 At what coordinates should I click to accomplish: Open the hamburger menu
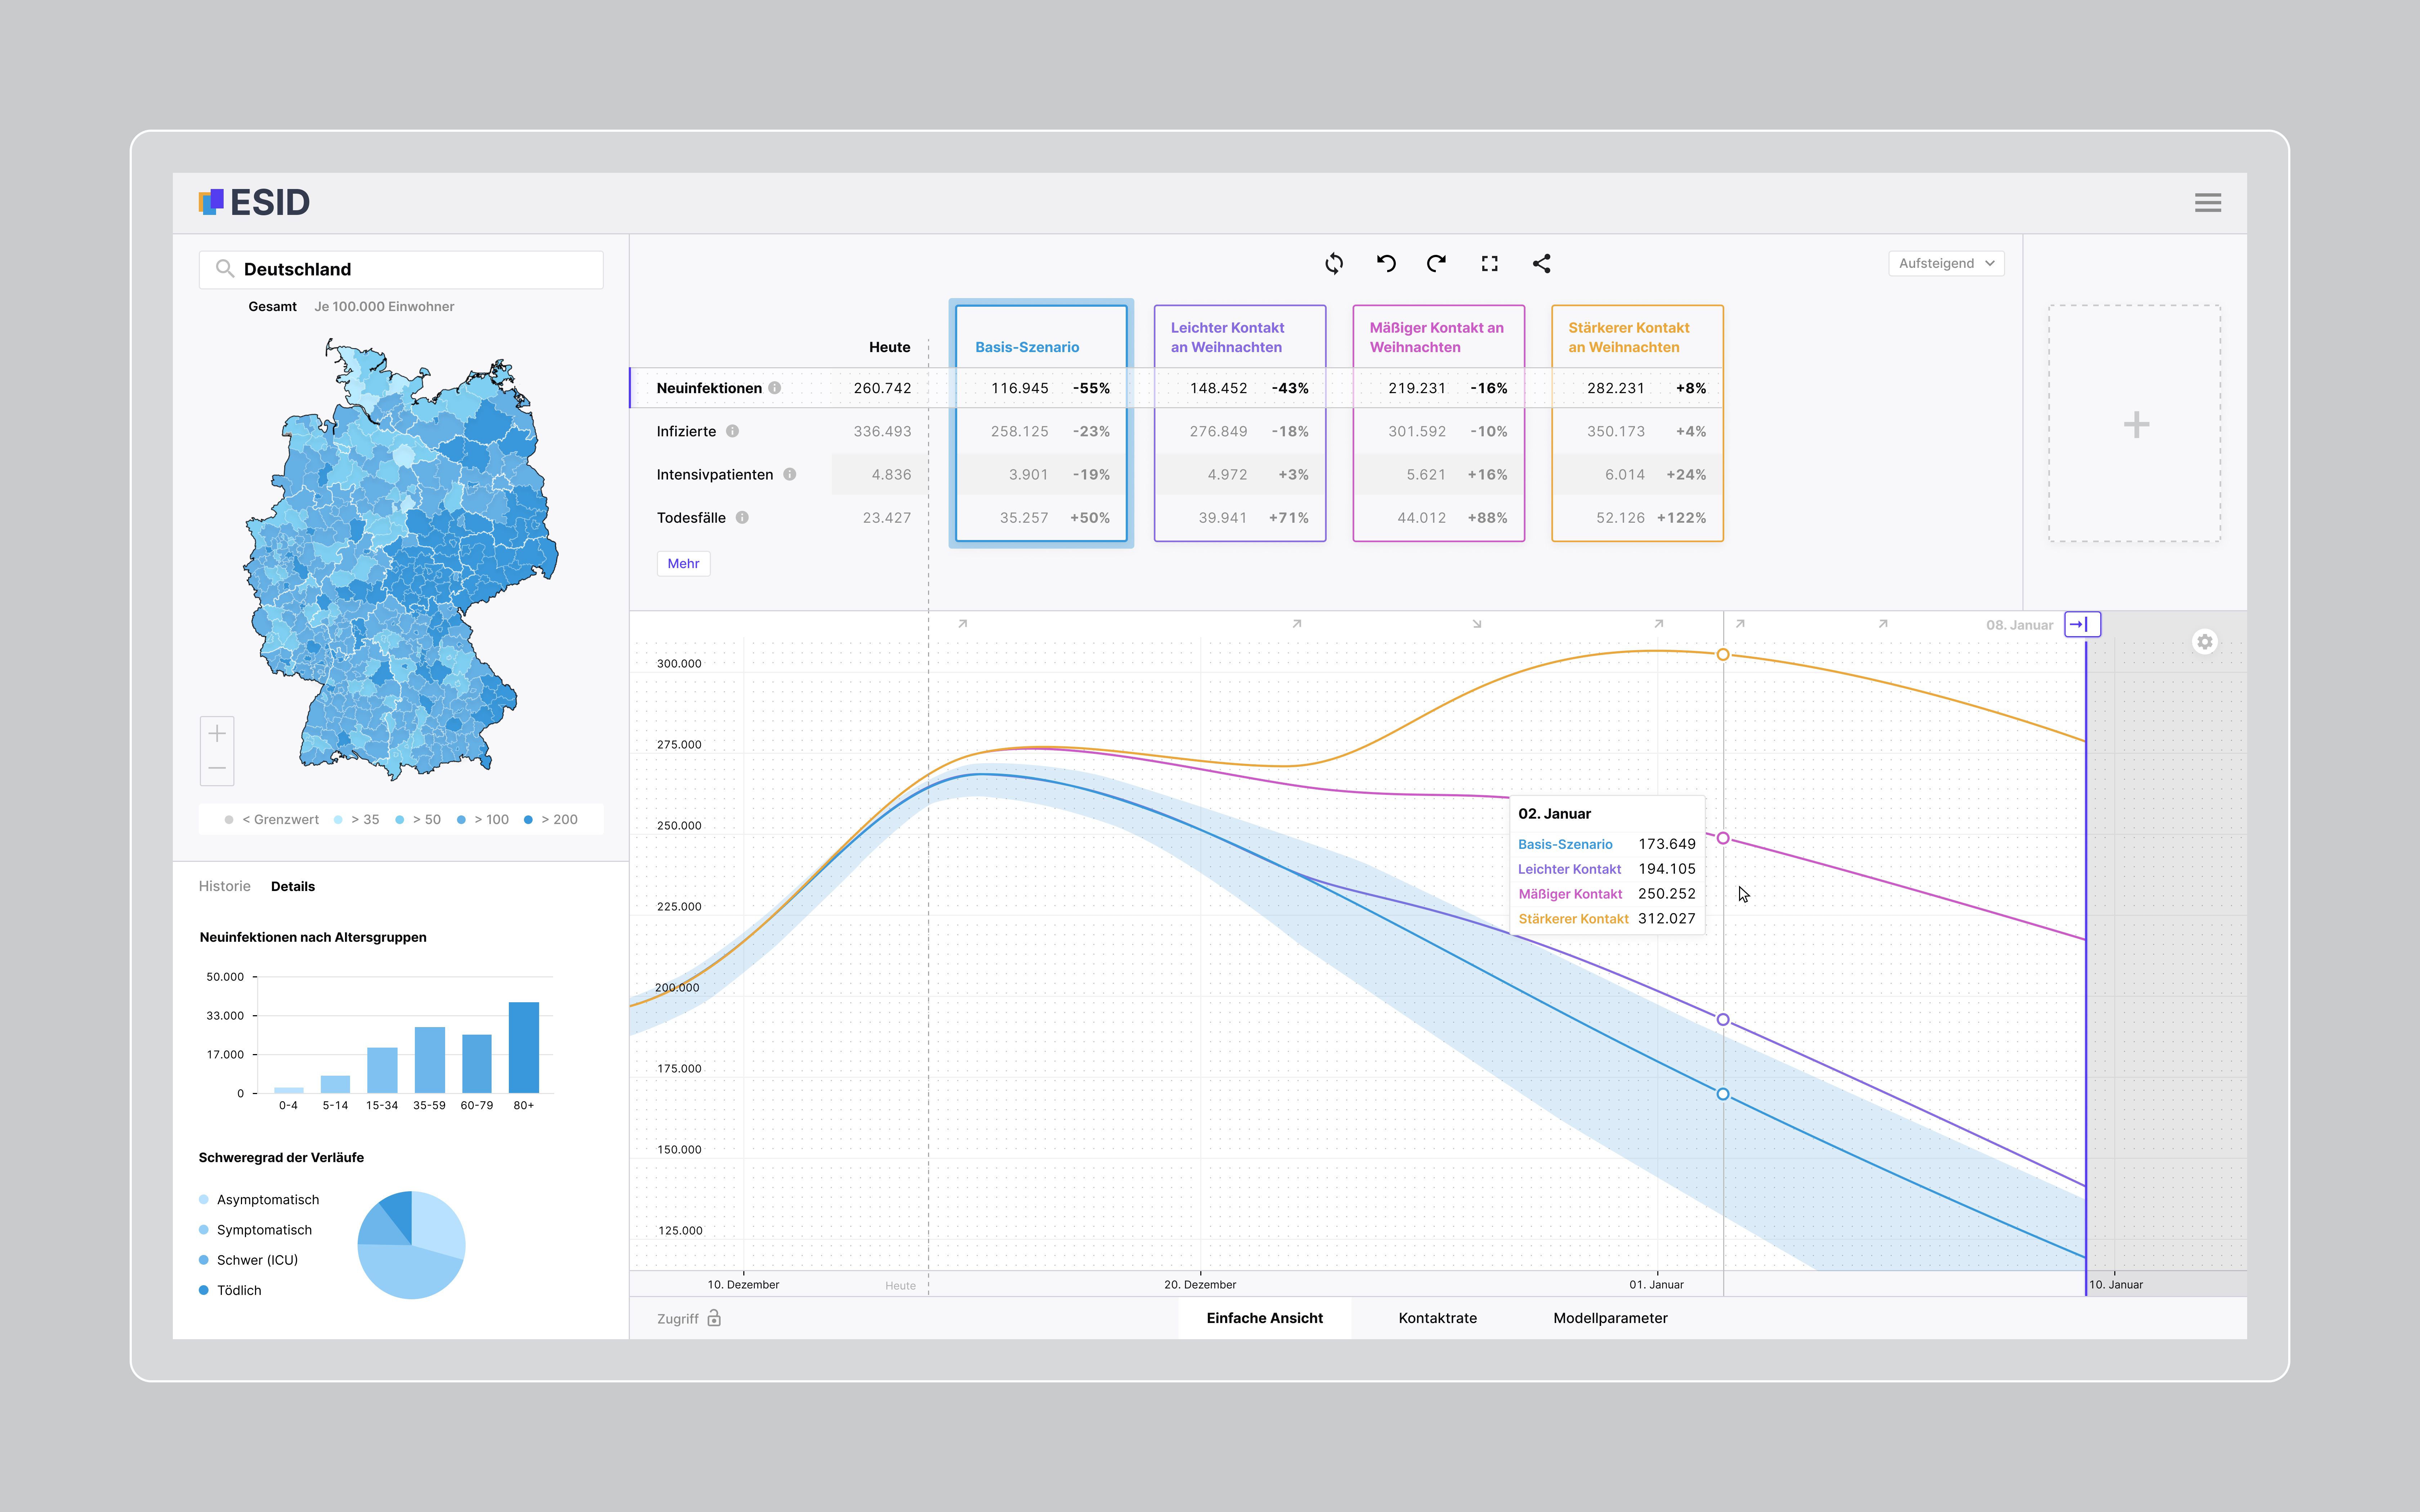pos(2207,203)
